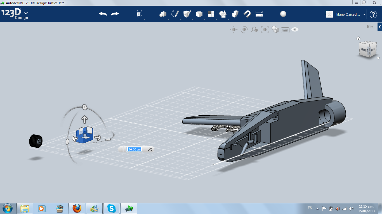The height and width of the screenshot is (214, 382).
Task: Open Help with the question mark
Action: [x=373, y=14]
